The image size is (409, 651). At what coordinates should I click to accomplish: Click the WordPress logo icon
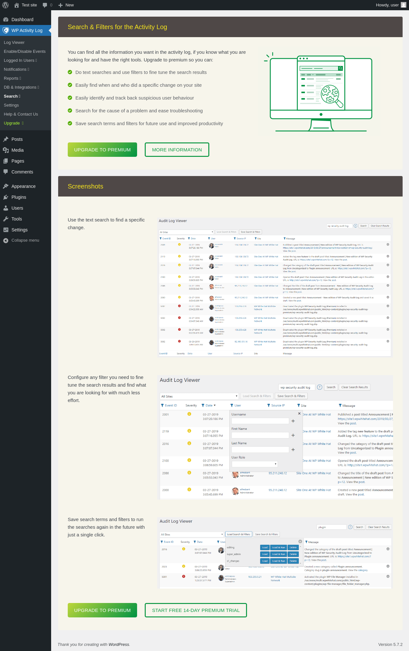pyautogui.click(x=5, y=5)
